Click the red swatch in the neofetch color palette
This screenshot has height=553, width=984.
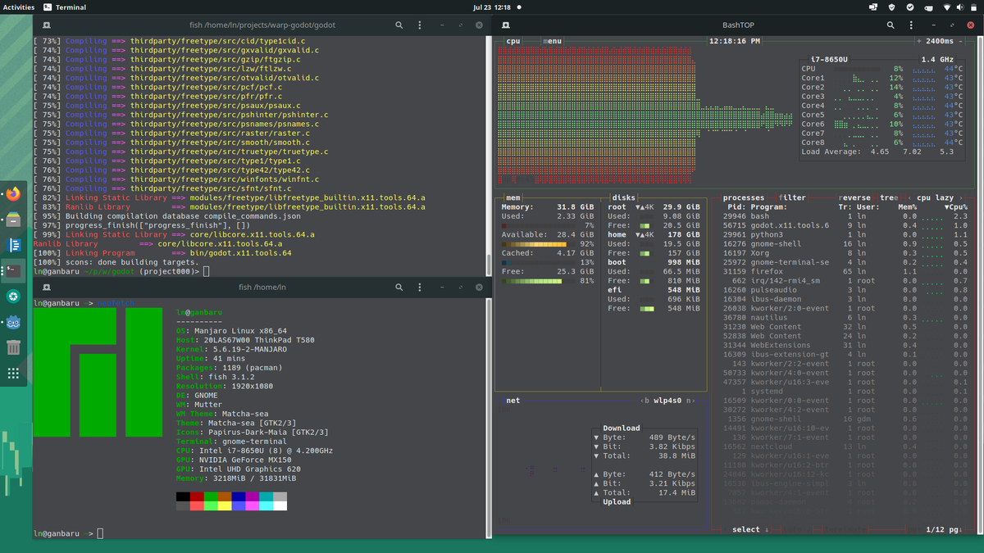click(197, 496)
